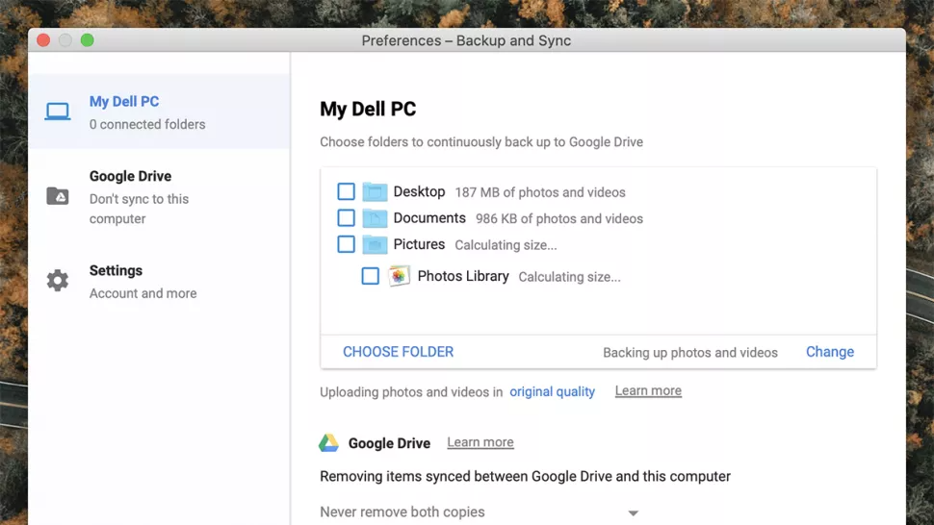Open Learn more link beside Google Drive heading
Image resolution: width=934 pixels, height=525 pixels.
click(480, 442)
